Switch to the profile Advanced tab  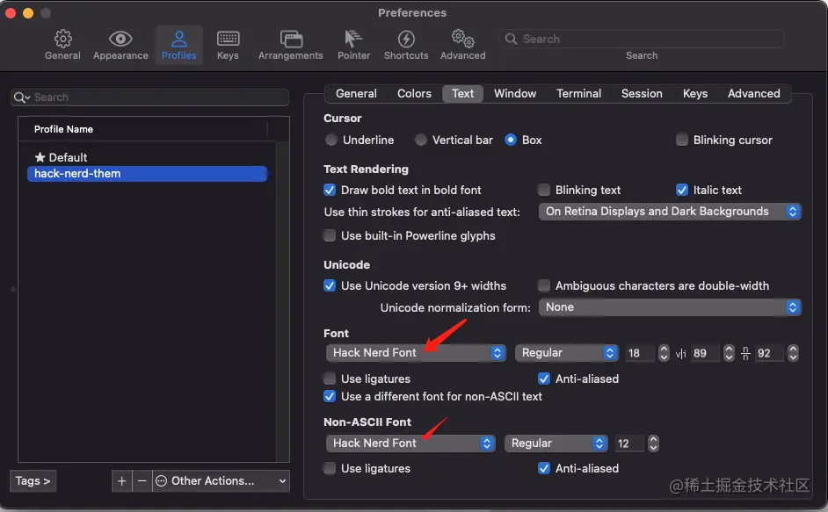pos(753,93)
